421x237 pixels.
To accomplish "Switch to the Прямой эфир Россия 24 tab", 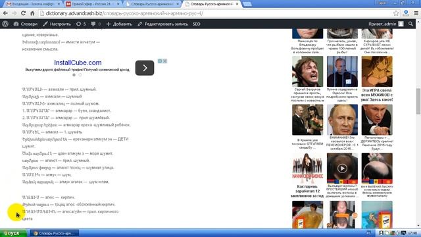I will [93, 4].
